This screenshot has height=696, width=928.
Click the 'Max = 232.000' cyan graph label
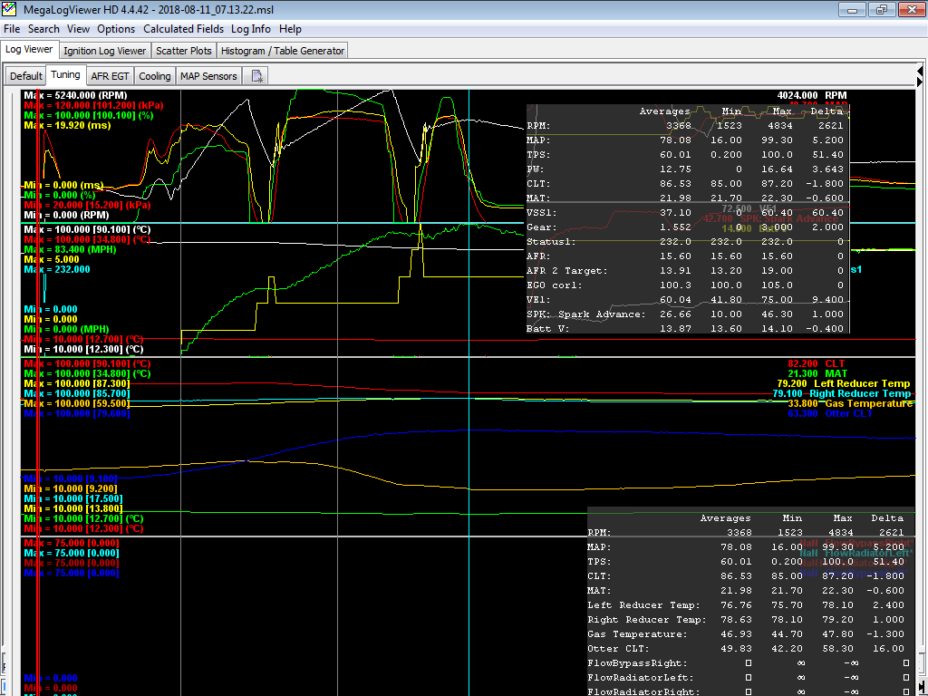[57, 270]
